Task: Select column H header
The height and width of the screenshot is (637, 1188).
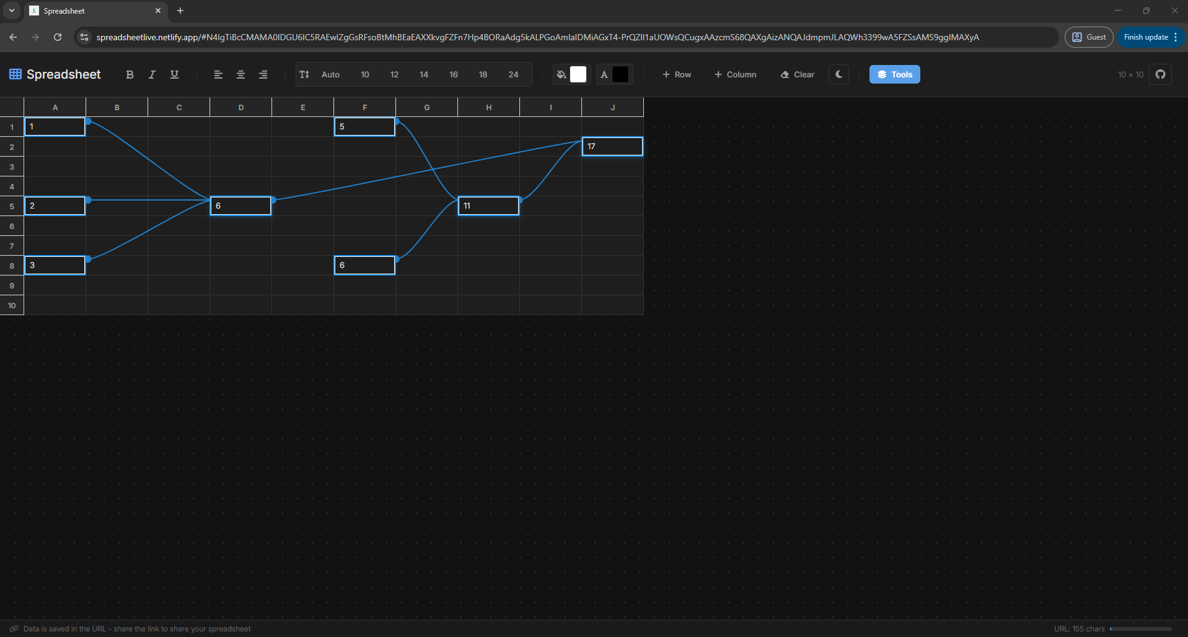Action: (489, 107)
